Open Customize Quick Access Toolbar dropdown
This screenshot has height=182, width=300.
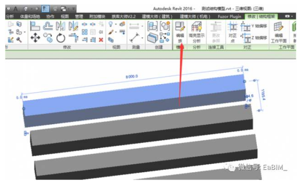tap(73, 9)
